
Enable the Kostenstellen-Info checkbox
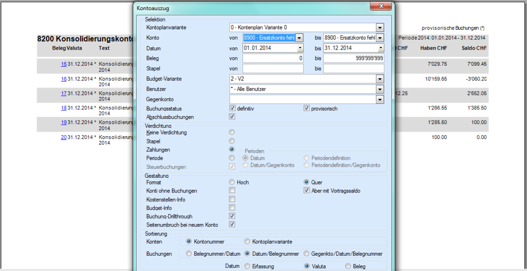(232, 199)
